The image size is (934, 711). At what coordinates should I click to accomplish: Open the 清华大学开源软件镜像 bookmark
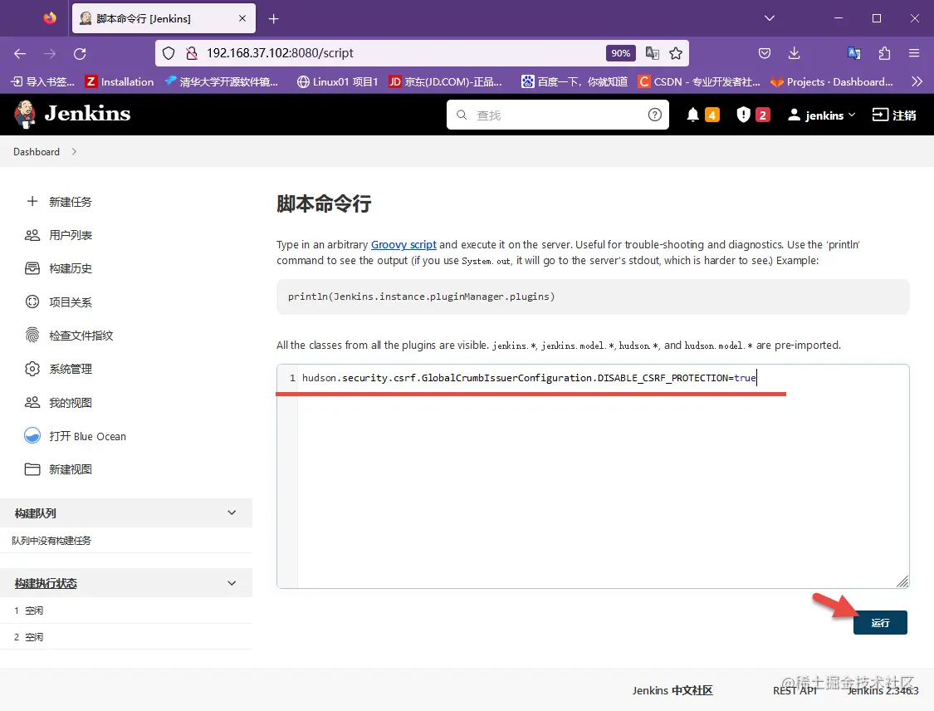click(222, 81)
